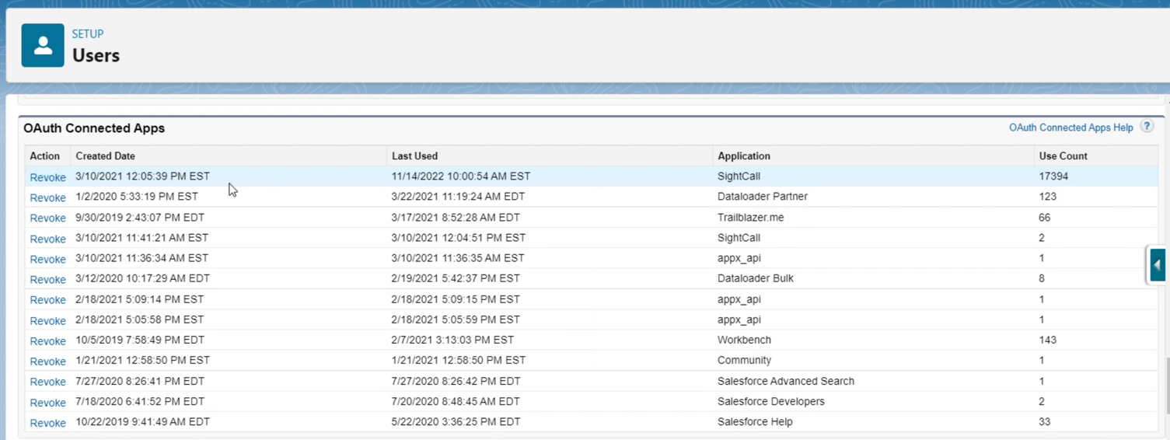Open the OAuth help question mark icon
The height and width of the screenshot is (440, 1170).
pos(1147,126)
